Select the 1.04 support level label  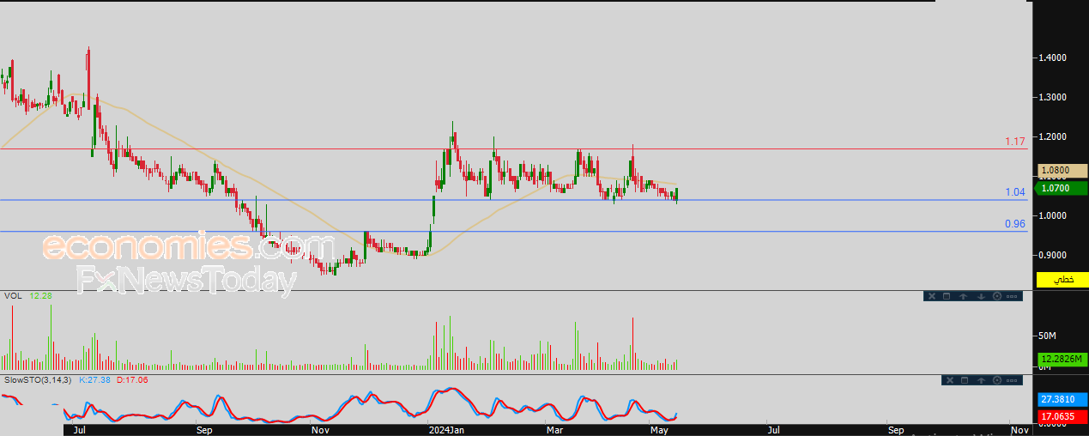coord(1015,192)
